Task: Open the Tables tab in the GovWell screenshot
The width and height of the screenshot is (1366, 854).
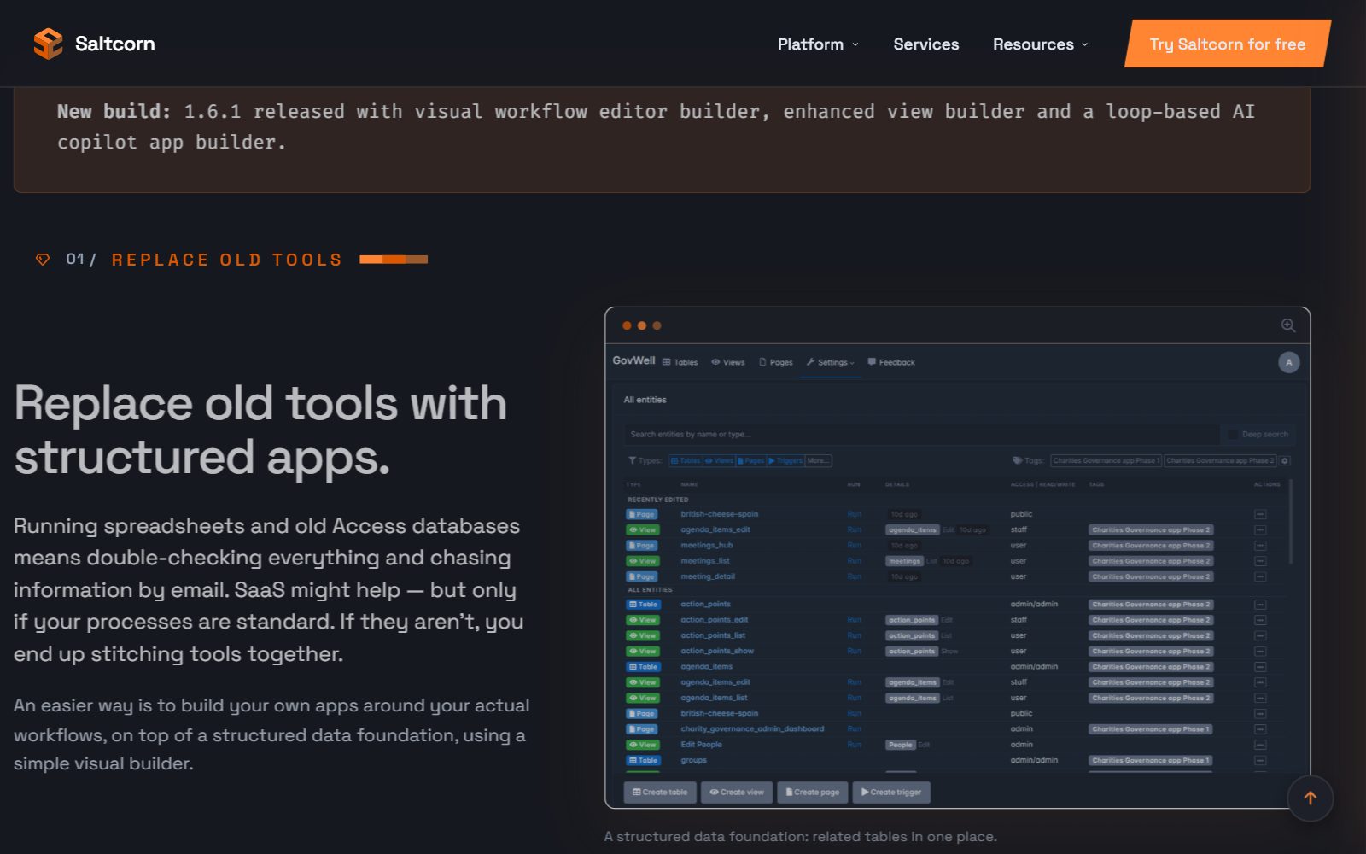Action: [x=680, y=362]
